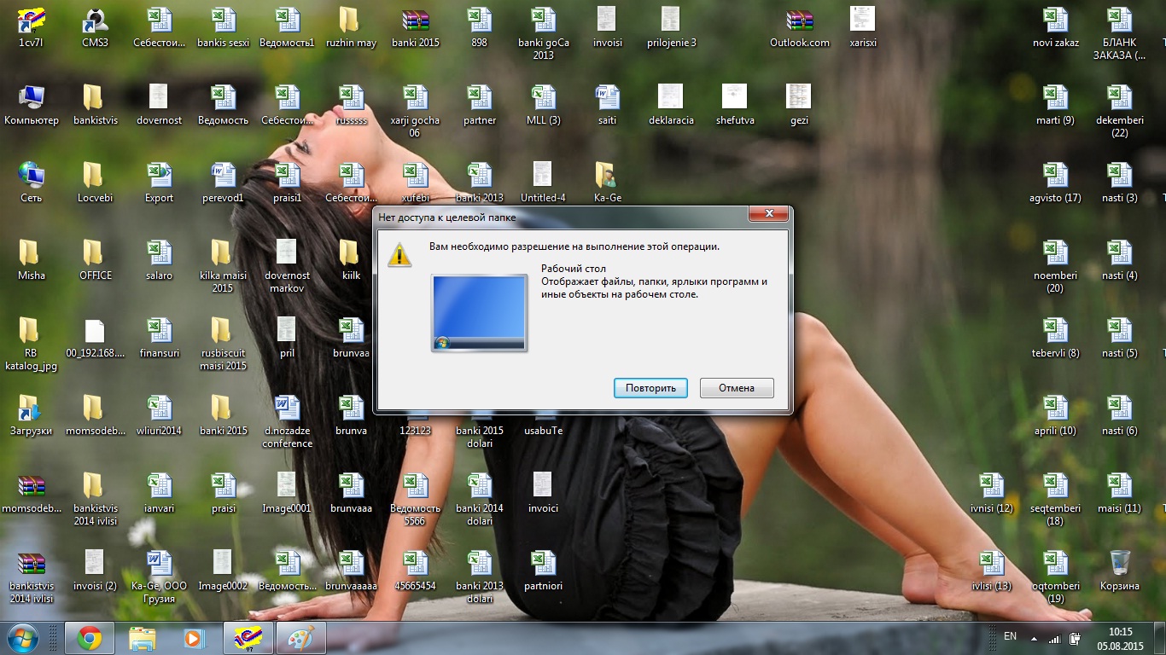Select the 1cv7l desktop shortcut
Viewport: 1166px width, 655px height.
click(31, 27)
